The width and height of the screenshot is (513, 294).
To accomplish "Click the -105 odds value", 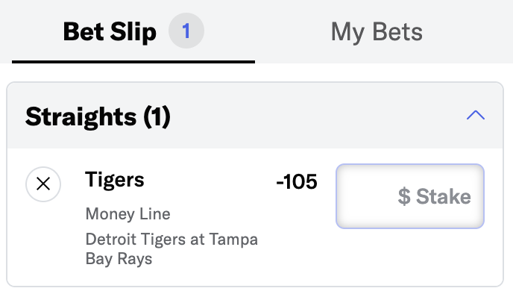I will tap(297, 182).
